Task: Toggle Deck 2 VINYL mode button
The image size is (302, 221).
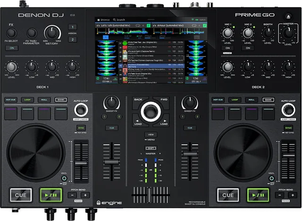Action: tap(271, 178)
